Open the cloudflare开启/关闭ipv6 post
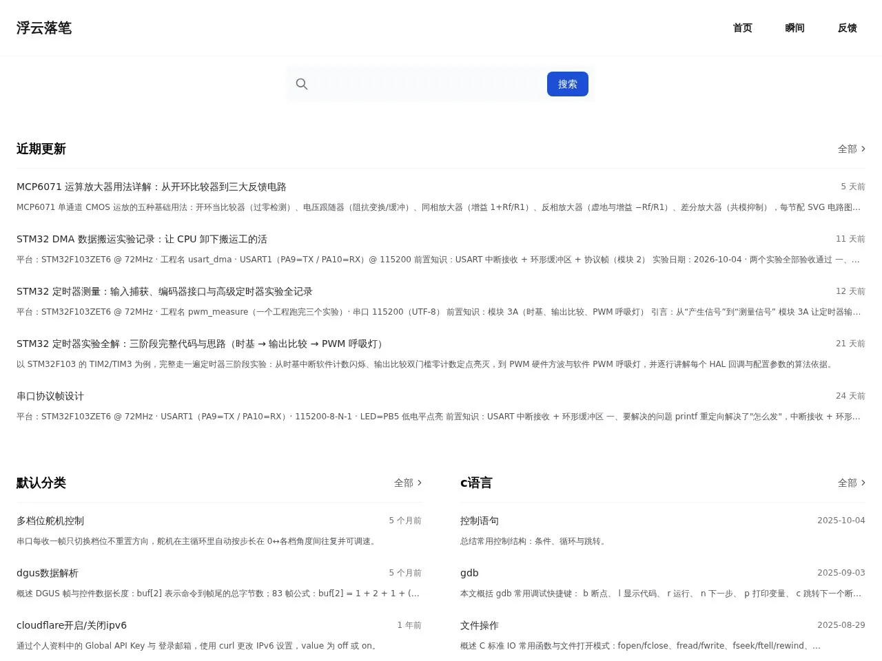 (x=72, y=625)
